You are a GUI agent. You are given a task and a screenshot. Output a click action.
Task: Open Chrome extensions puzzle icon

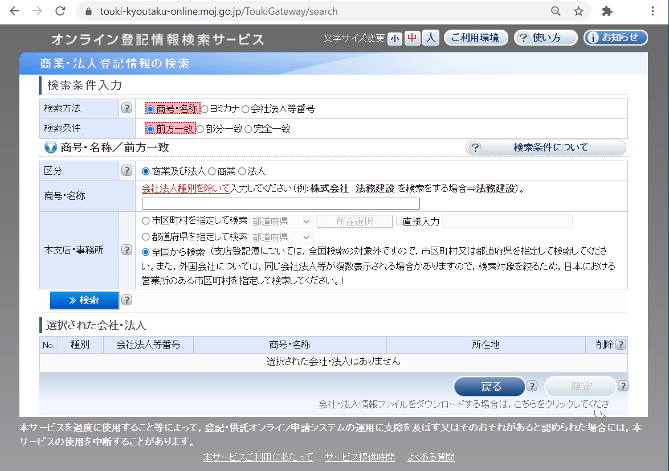(x=607, y=11)
